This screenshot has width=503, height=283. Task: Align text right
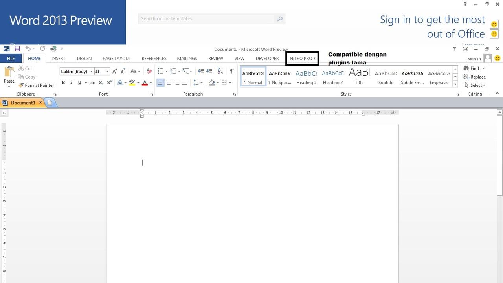click(x=177, y=83)
